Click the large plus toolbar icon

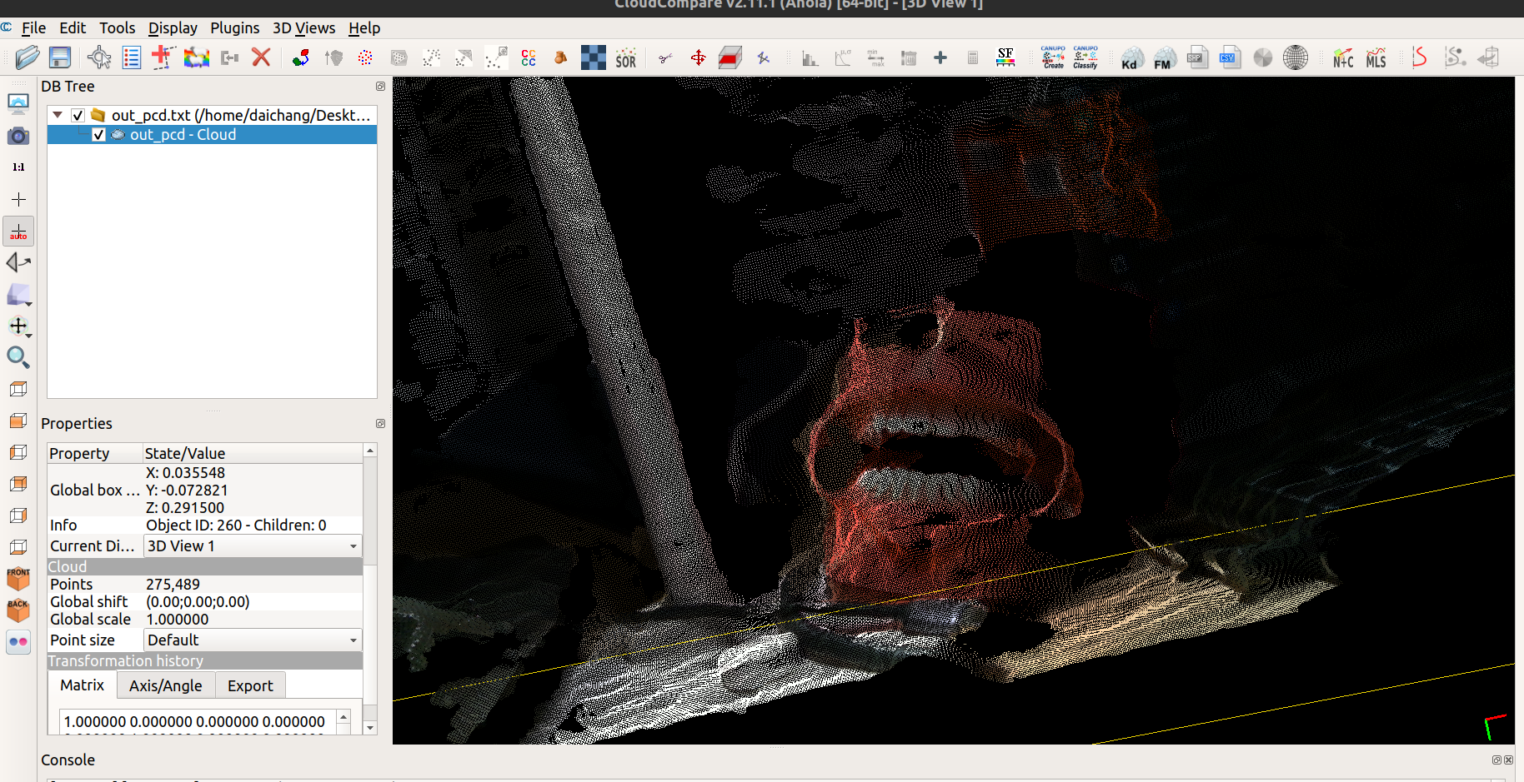[x=940, y=57]
